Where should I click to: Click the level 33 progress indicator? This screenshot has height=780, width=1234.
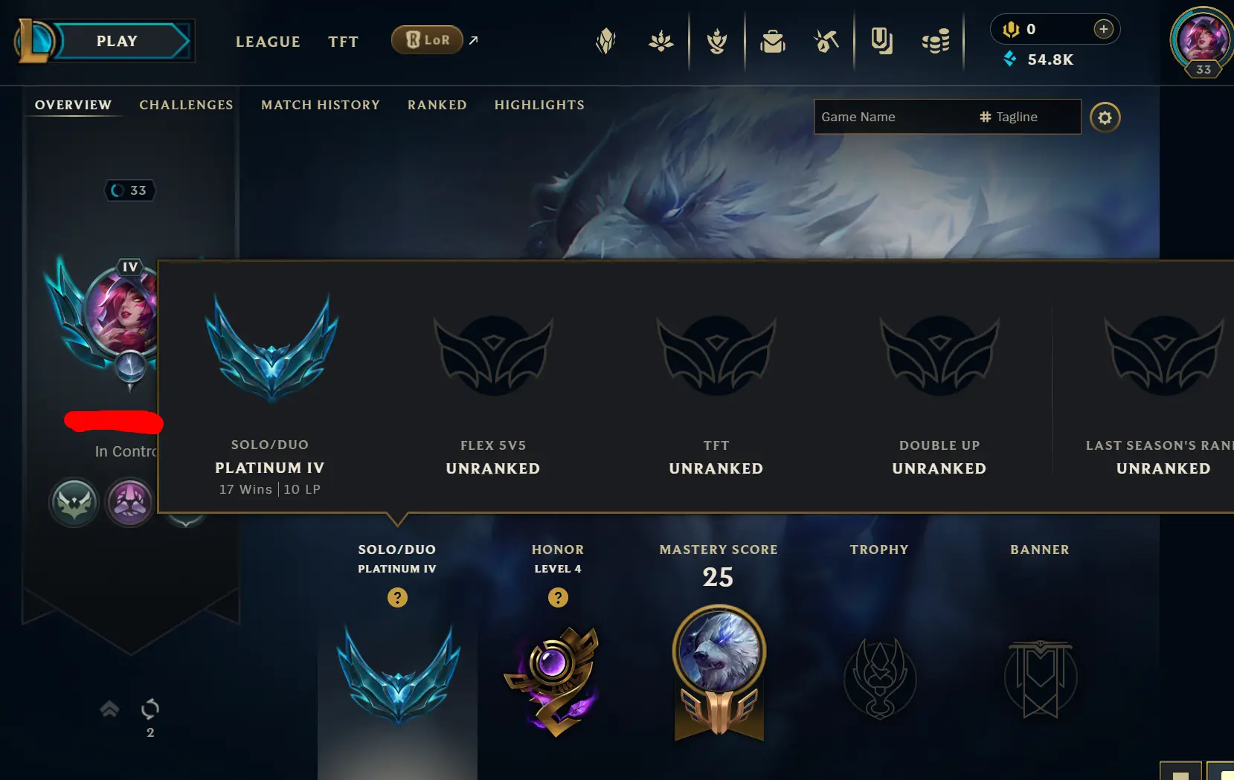130,190
